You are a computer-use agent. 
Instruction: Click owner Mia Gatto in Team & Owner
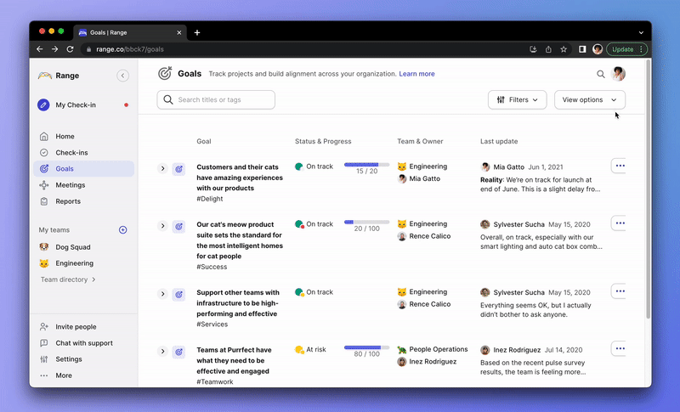coord(424,178)
